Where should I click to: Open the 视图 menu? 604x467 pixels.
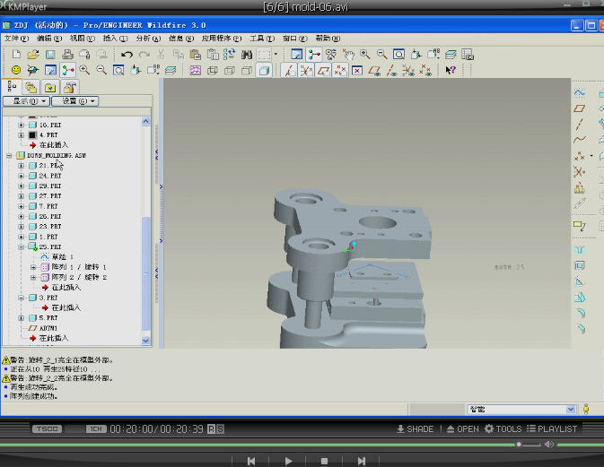[82, 39]
